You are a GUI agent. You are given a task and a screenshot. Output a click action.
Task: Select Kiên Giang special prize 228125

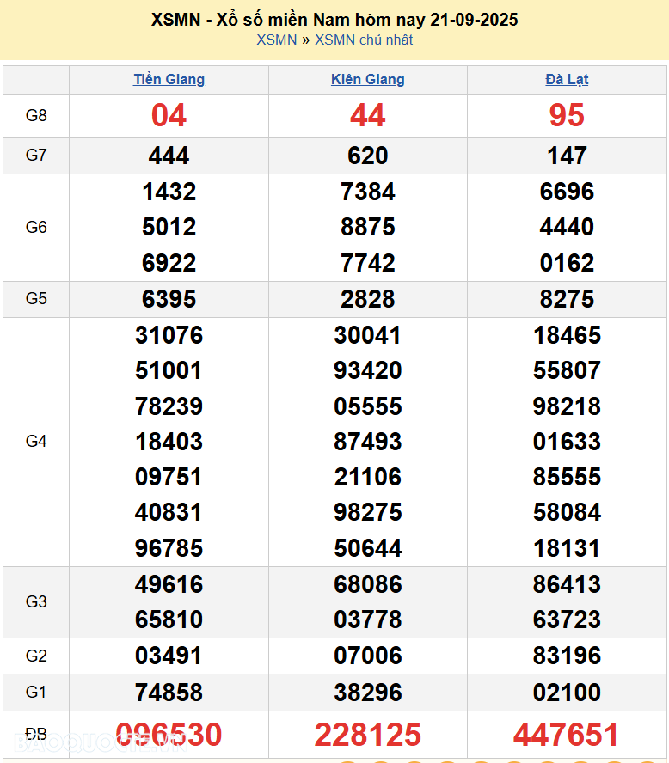click(x=367, y=735)
